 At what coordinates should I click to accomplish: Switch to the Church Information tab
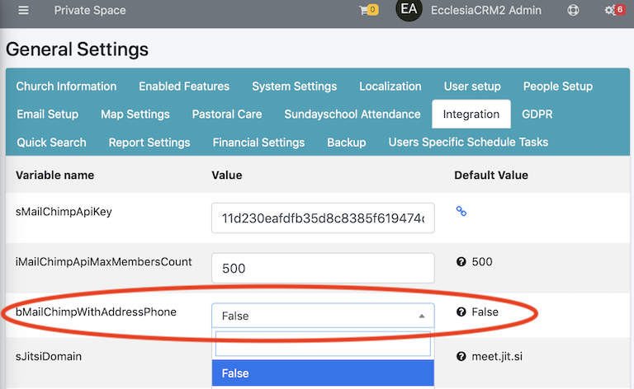(66, 86)
